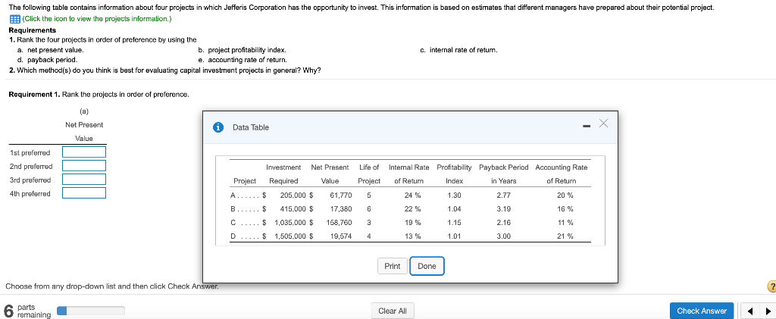Viewport: 776px width, 319px height.
Task: Click the Accounting Rate of Return header
Action: pyautogui.click(x=562, y=174)
